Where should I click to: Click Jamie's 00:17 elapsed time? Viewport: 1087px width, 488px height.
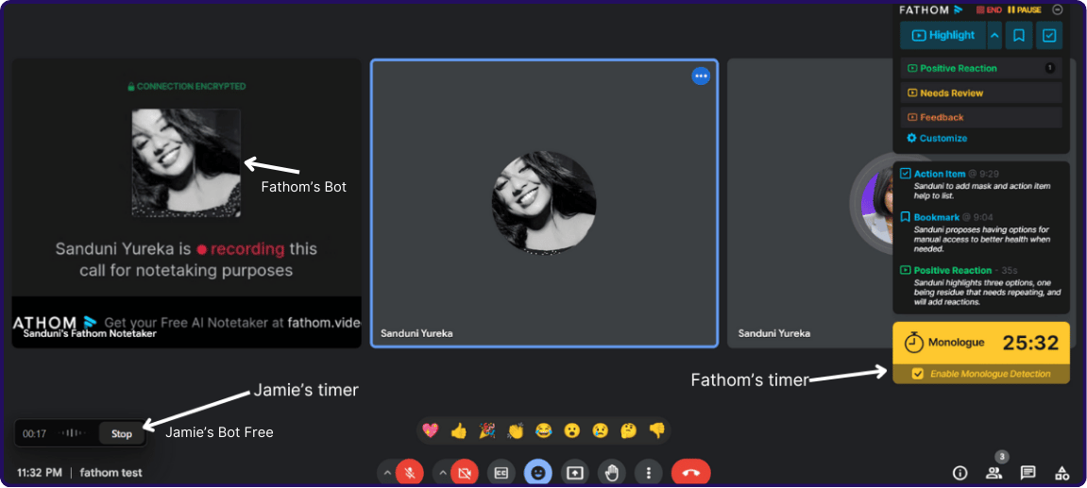click(35, 434)
